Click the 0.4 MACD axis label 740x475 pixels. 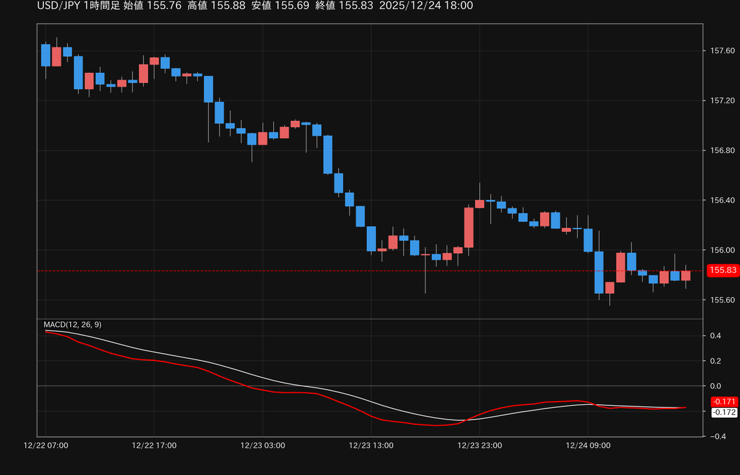[x=715, y=336]
